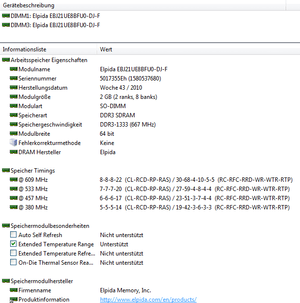This screenshot has height=303, width=300.
Task: Select value Elpida Memory, Inc.
Action: coord(125,290)
